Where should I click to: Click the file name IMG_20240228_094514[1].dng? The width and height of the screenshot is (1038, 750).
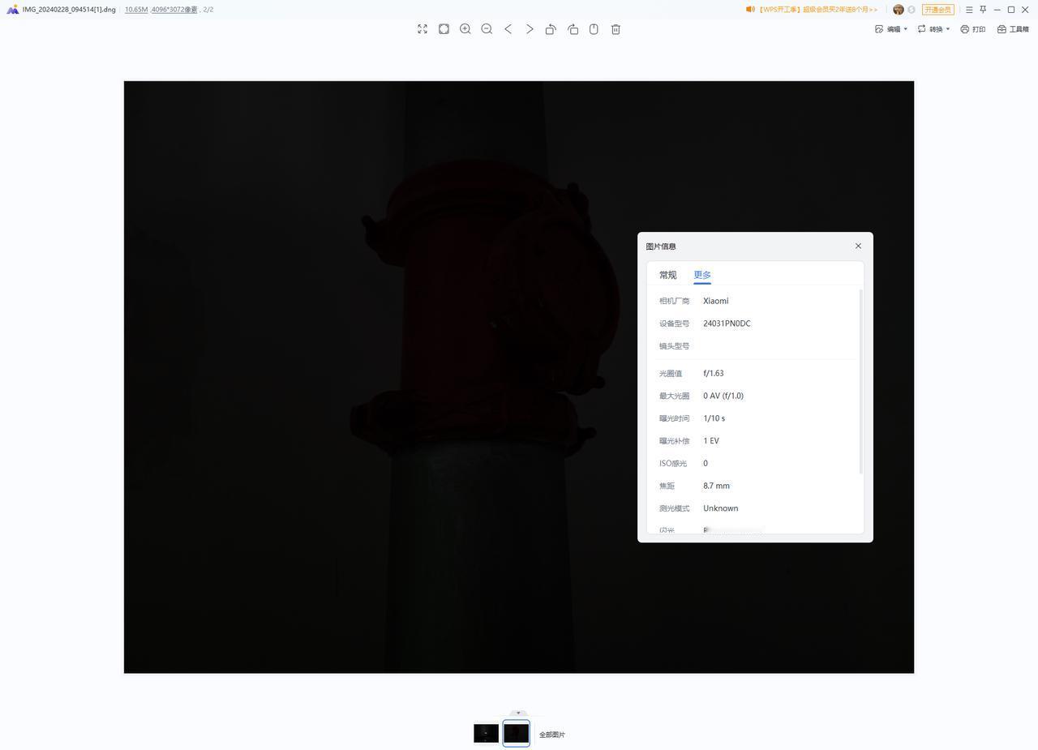tap(69, 10)
